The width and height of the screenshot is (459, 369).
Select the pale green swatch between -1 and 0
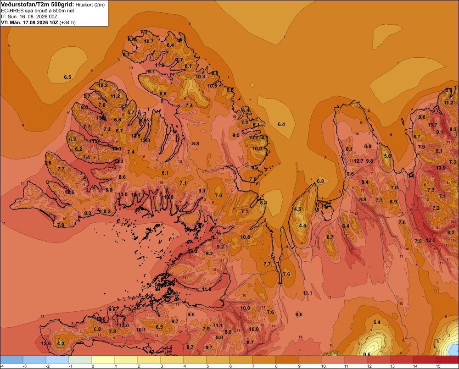tap(80, 359)
